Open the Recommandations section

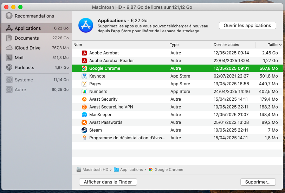coord(37,16)
